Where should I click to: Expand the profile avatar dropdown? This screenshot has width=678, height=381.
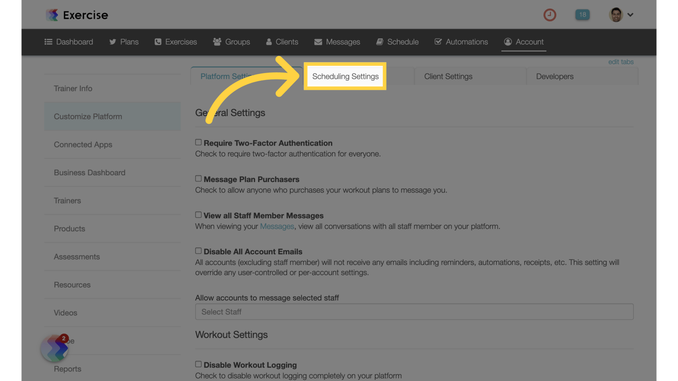621,14
